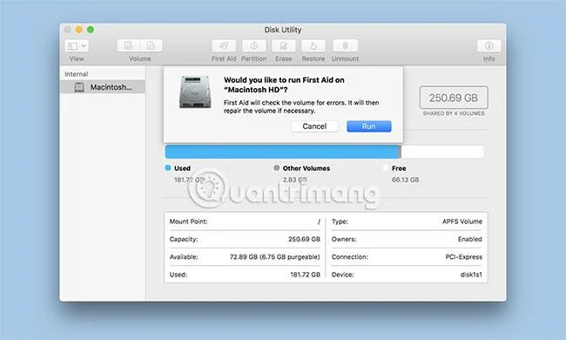Click the 'PCI-Express' connection value
Viewport: 566px width, 340px height.
464,257
